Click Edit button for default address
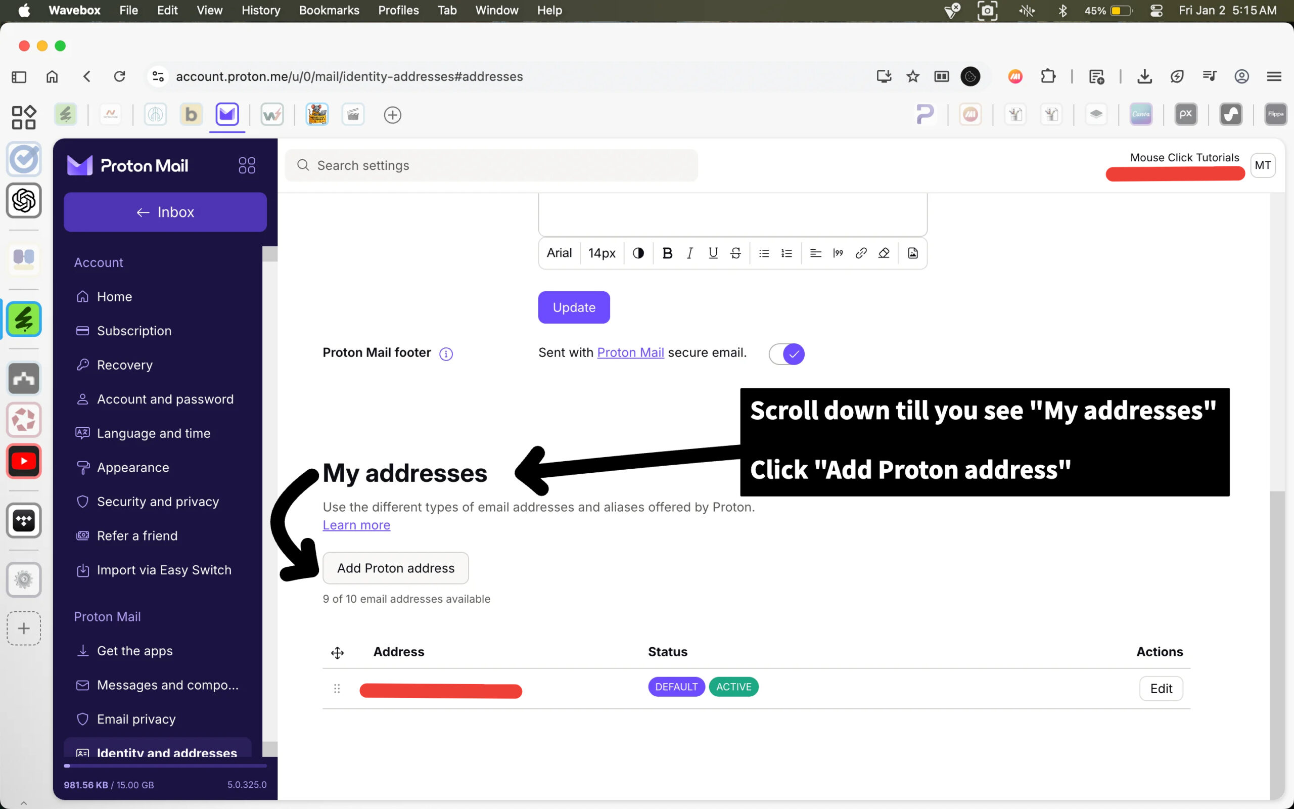 tap(1161, 688)
